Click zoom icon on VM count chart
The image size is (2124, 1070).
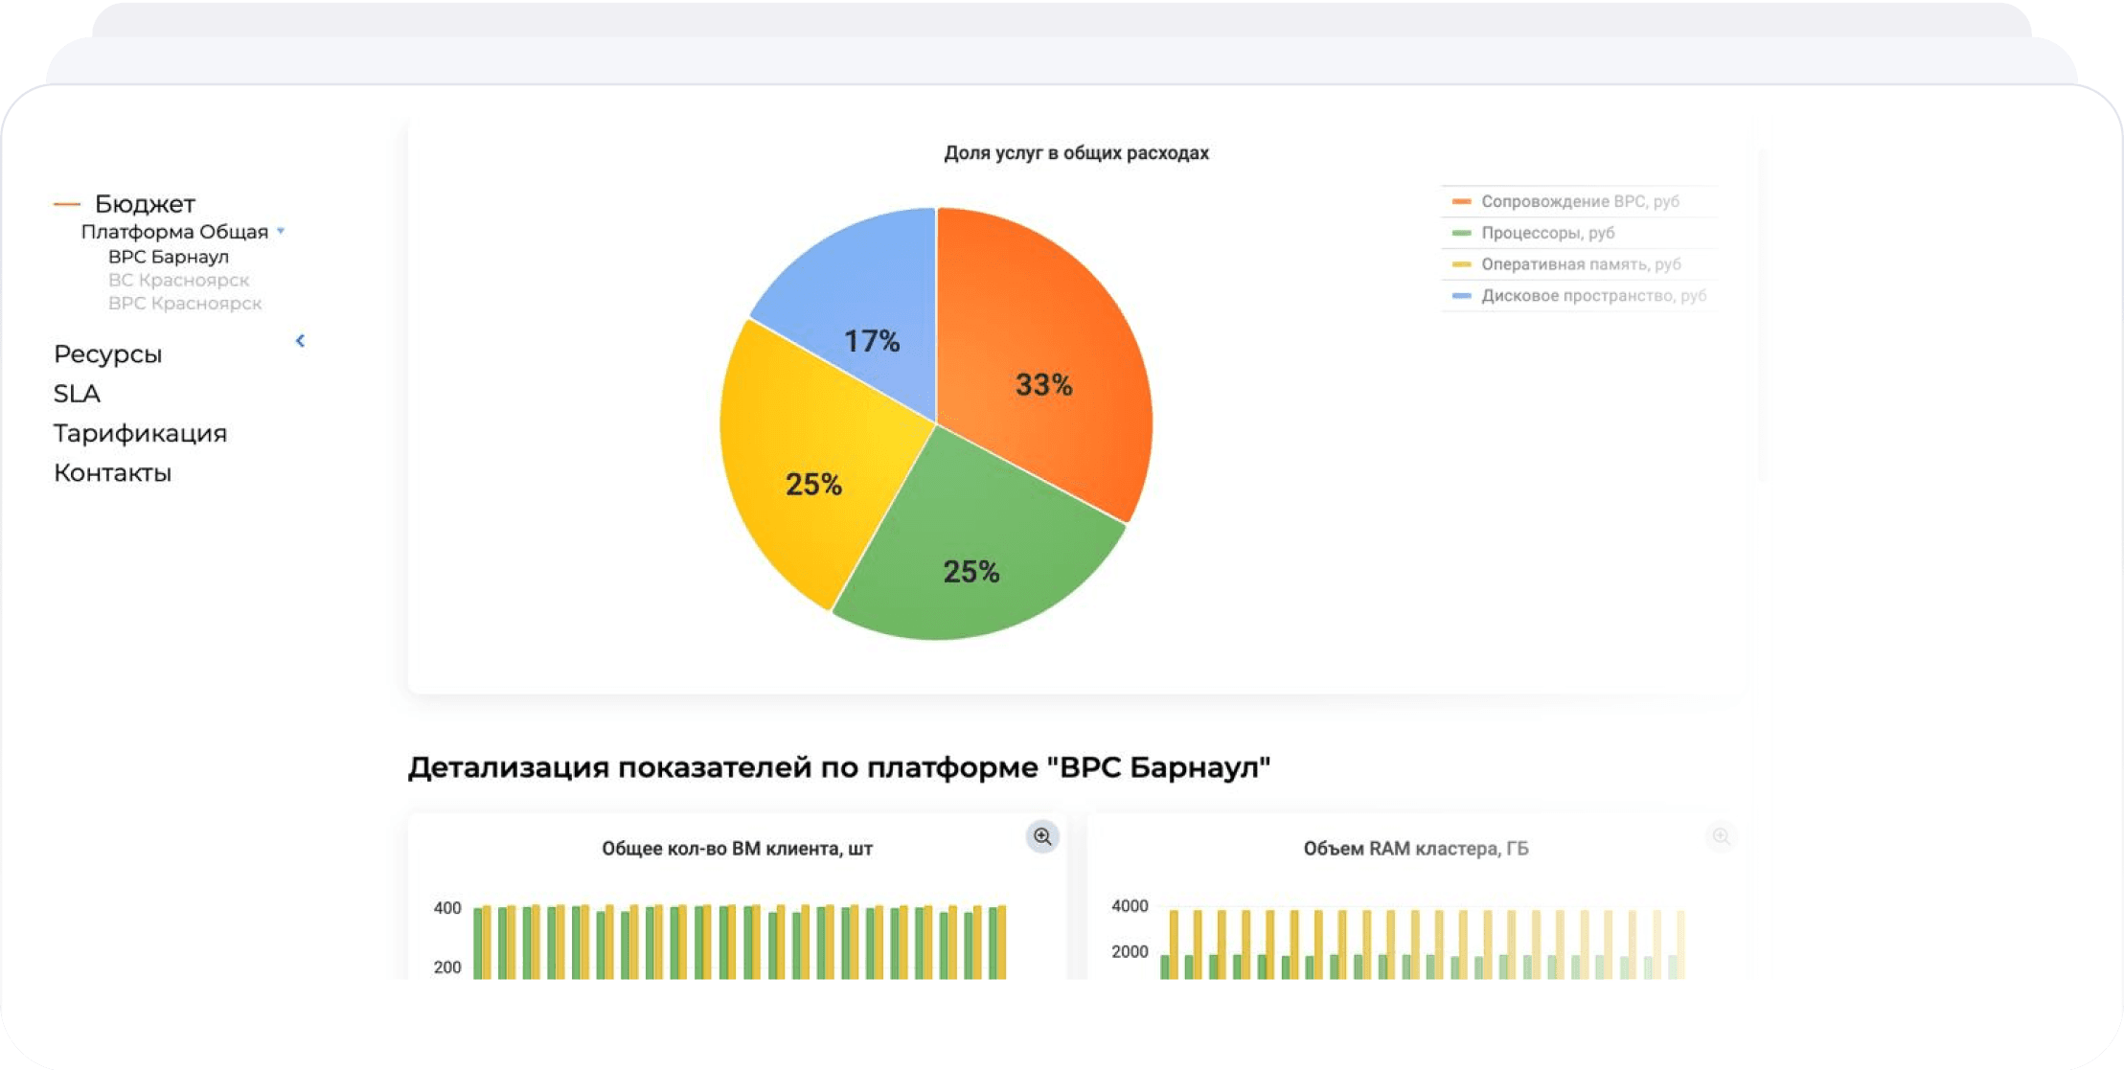click(x=1042, y=836)
